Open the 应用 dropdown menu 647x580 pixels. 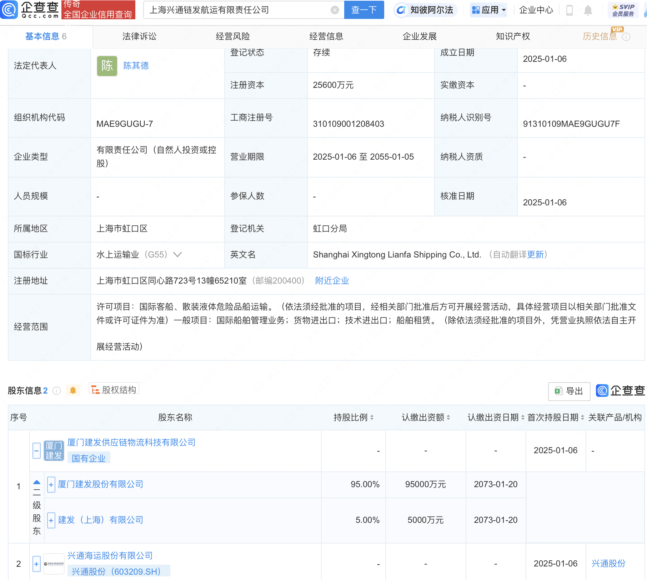pyautogui.click(x=488, y=10)
